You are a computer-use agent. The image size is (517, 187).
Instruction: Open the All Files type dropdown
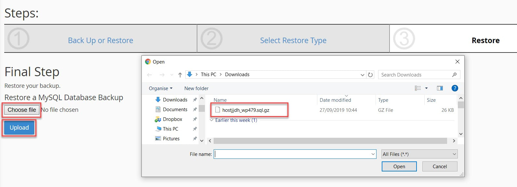[419, 154]
